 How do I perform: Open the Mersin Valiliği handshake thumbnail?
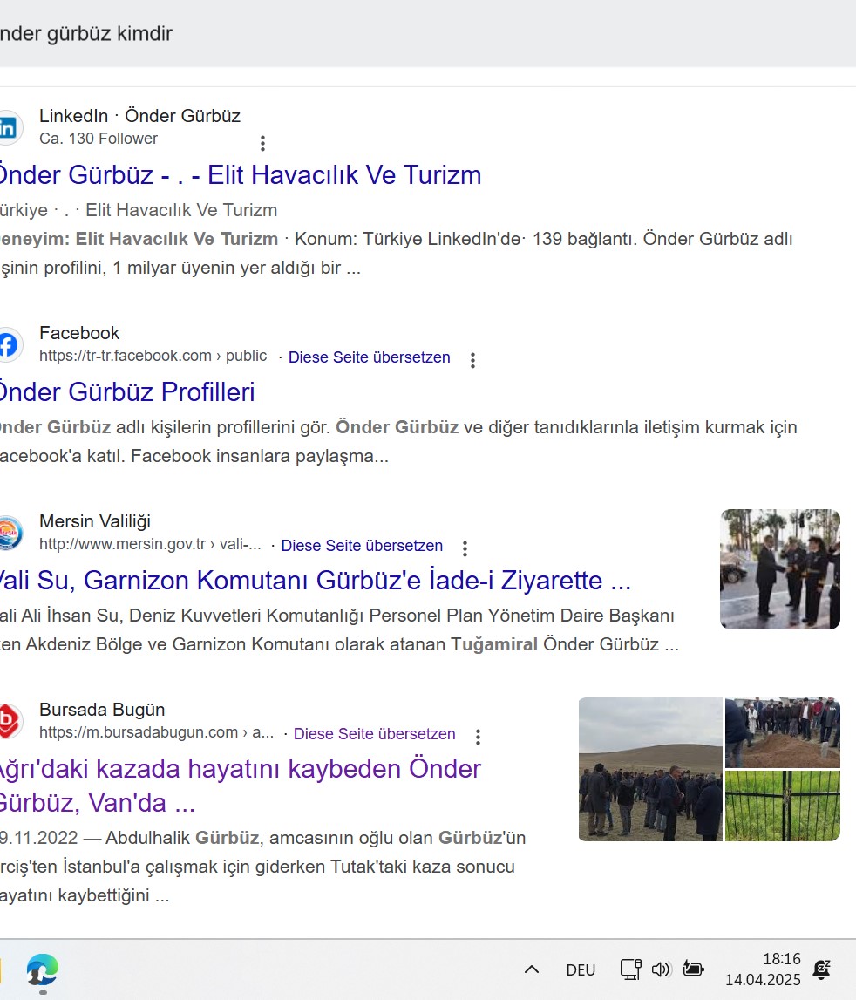coord(780,569)
